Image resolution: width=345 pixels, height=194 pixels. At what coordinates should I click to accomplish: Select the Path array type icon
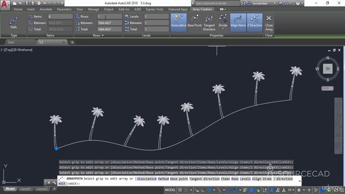click(x=13, y=23)
